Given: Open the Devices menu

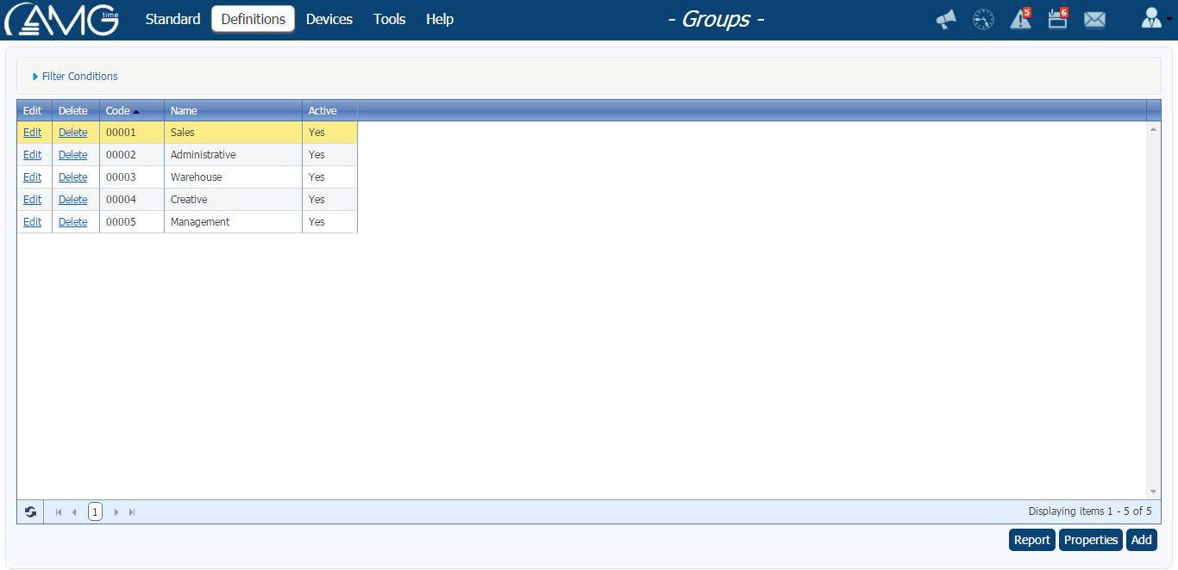Looking at the screenshot, I should tap(329, 19).
